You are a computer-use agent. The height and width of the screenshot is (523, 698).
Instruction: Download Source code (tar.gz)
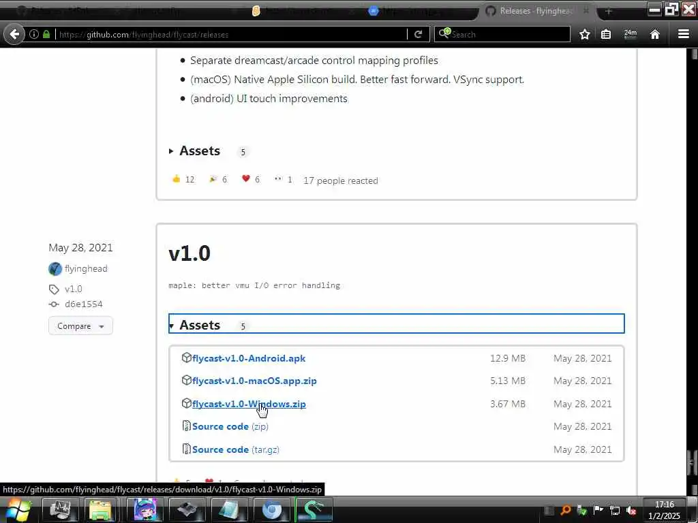pyautogui.click(x=235, y=449)
